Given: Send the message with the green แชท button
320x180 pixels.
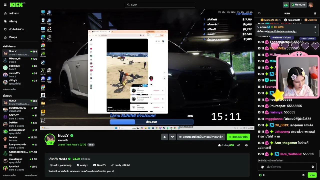Looking at the screenshot, I should [312, 175].
